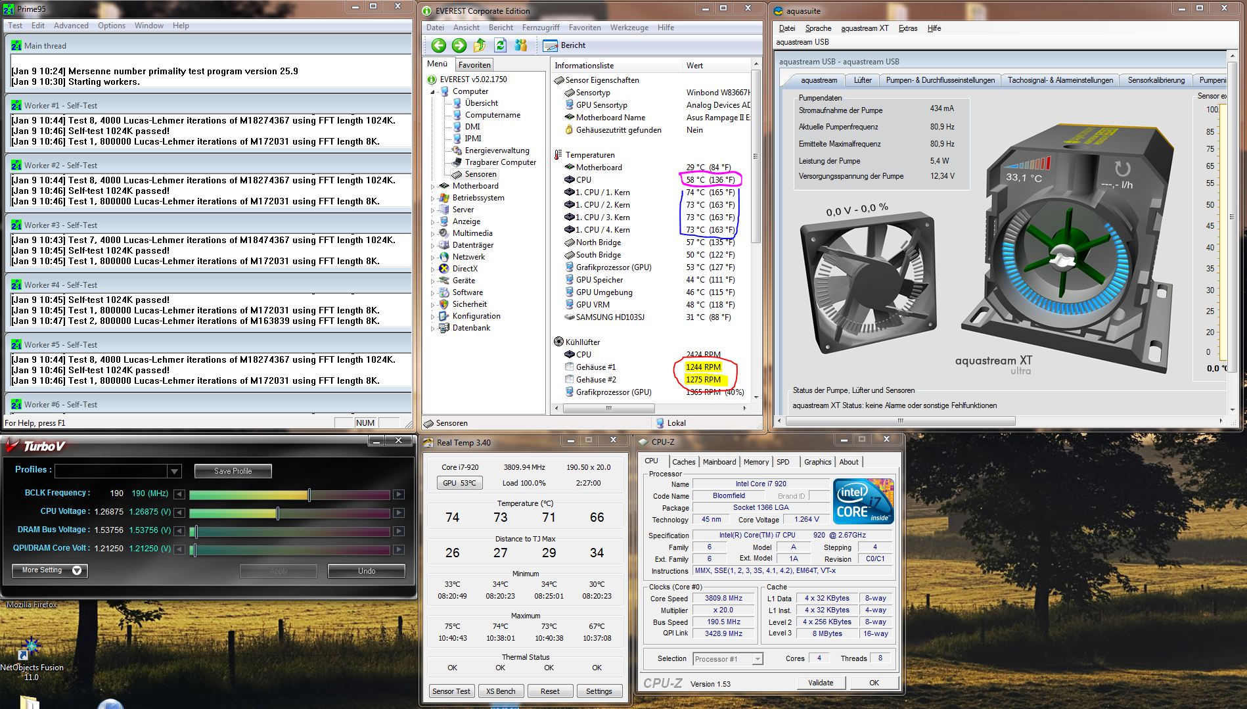Click the Refresh icon in EVEREST toolbar
The image size is (1247, 709).
501,45
